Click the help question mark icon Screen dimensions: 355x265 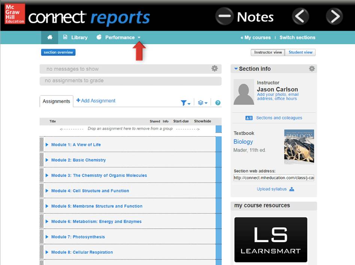pyautogui.click(x=218, y=103)
